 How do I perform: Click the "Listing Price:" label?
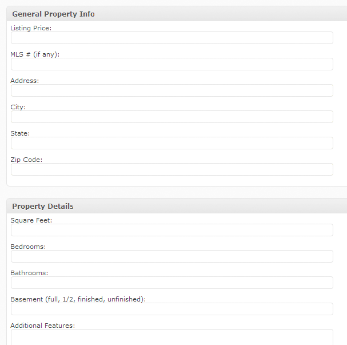pyautogui.click(x=31, y=28)
